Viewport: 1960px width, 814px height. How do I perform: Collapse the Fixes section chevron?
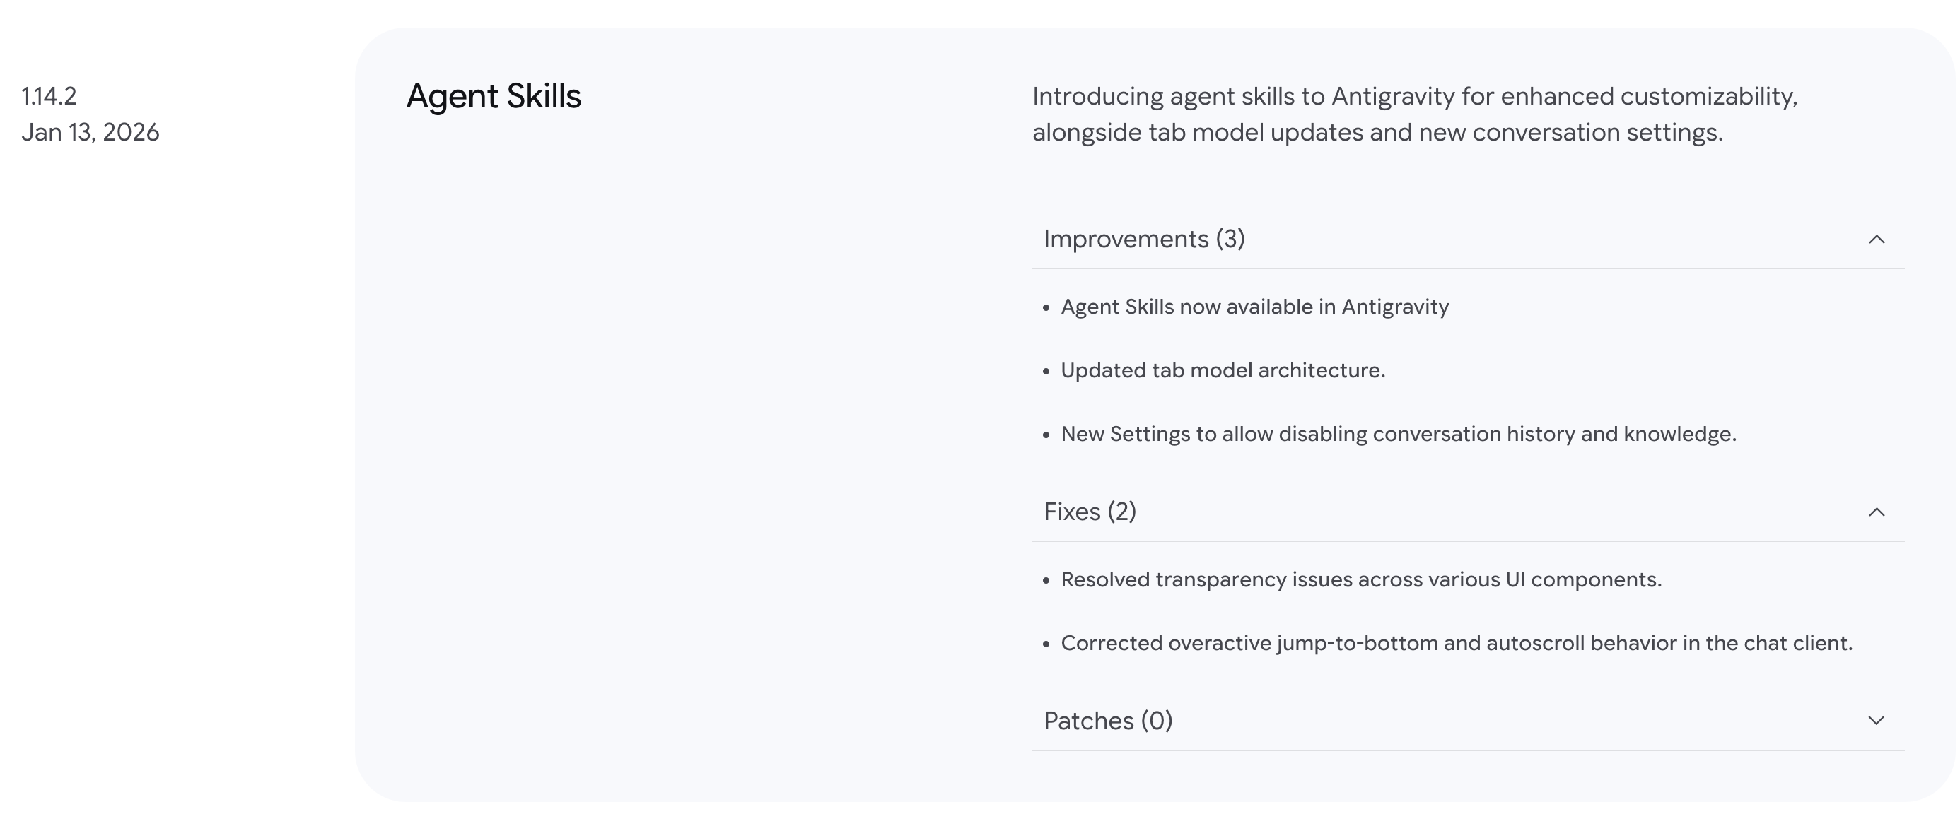(1877, 512)
